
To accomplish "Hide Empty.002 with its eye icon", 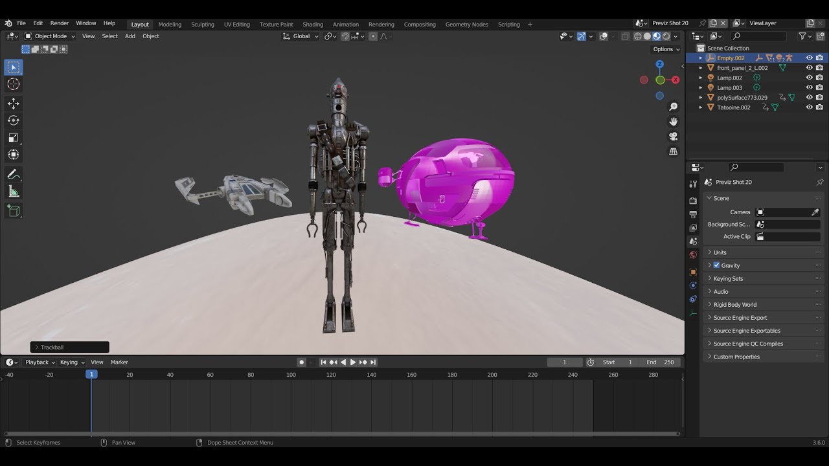I will click(809, 58).
